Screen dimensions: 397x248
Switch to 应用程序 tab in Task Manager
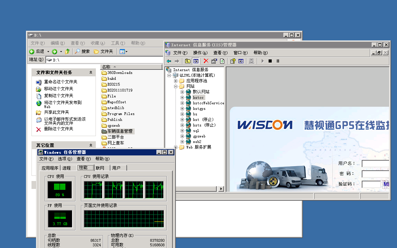tap(50, 168)
